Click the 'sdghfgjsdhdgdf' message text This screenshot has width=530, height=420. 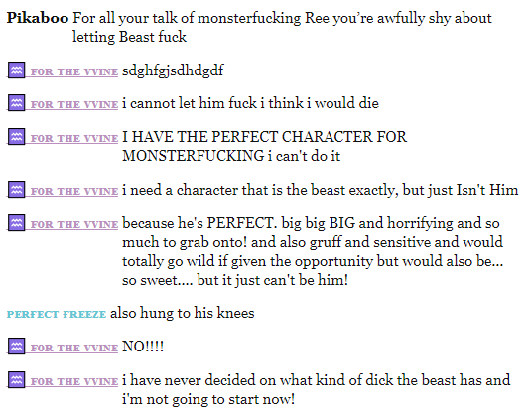[x=173, y=70]
